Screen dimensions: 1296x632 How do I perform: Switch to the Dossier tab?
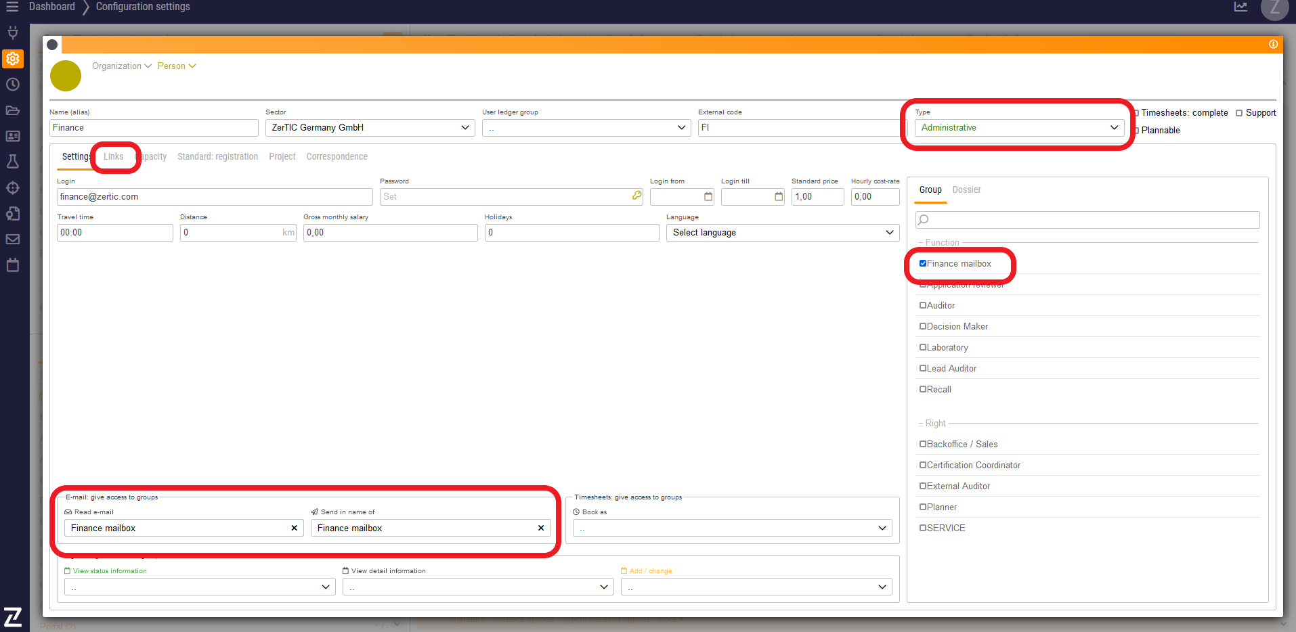966,190
